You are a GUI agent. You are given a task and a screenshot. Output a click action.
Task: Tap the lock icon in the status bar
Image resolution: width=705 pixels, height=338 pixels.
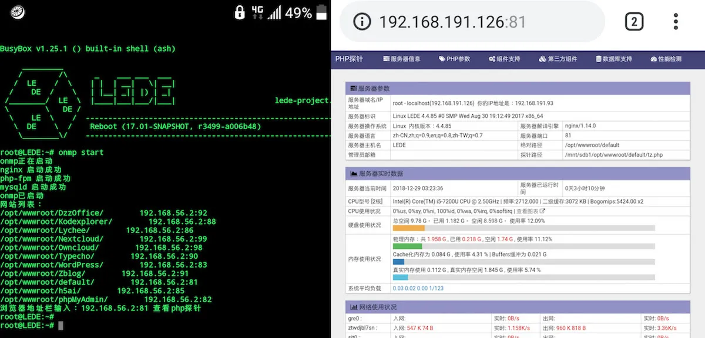pyautogui.click(x=239, y=12)
